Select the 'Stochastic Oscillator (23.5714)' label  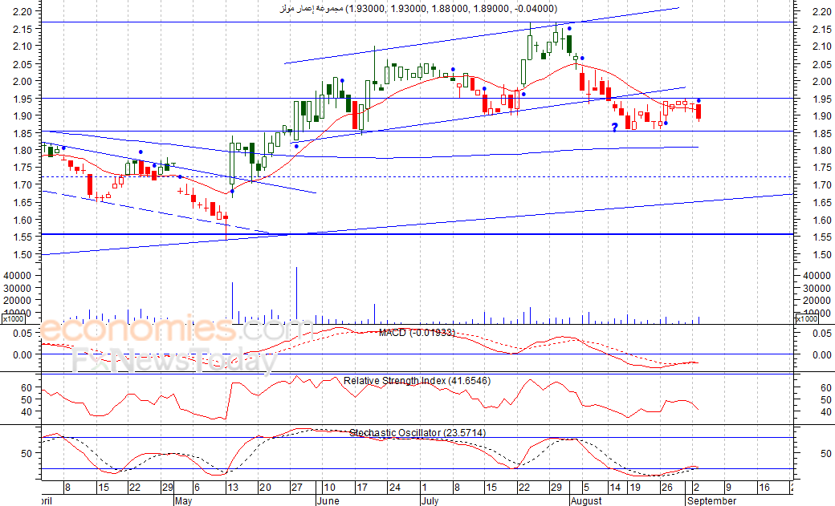[417, 433]
